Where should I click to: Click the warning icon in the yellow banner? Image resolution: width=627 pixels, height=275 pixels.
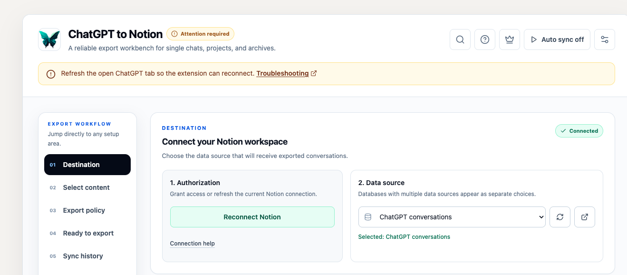pos(51,74)
